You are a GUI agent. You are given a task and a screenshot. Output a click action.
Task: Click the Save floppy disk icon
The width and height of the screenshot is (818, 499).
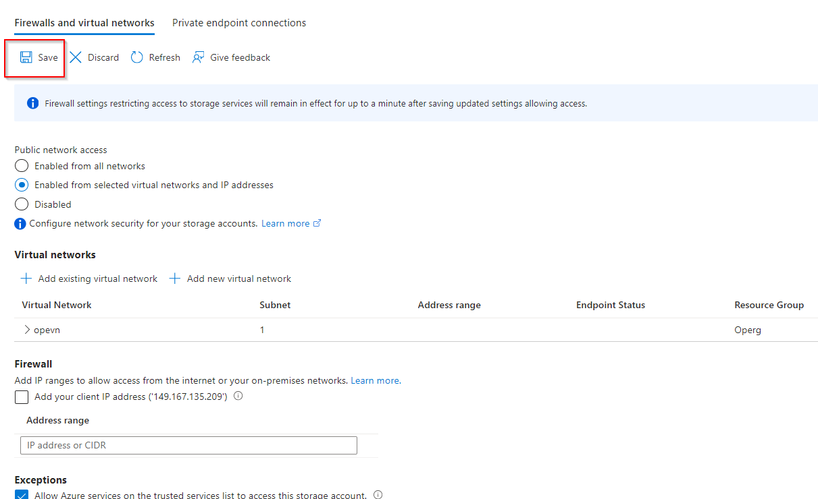pyautogui.click(x=26, y=57)
